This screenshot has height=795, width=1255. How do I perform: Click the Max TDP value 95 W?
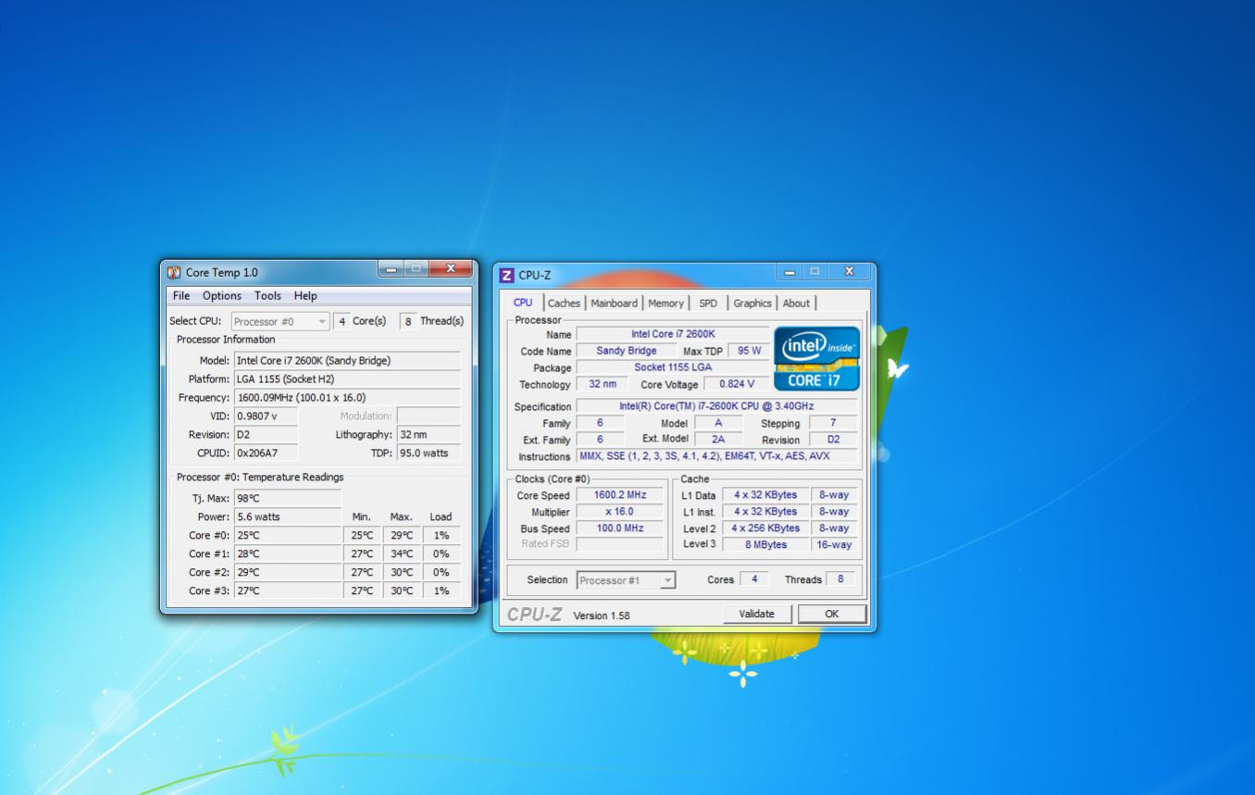point(750,351)
